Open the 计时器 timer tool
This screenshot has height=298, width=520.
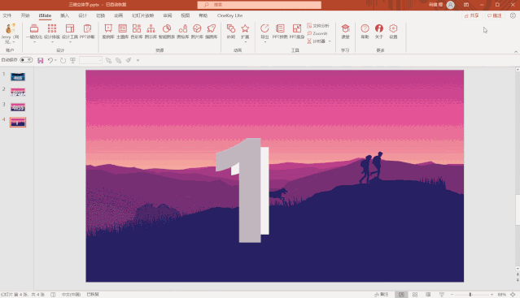coord(316,41)
